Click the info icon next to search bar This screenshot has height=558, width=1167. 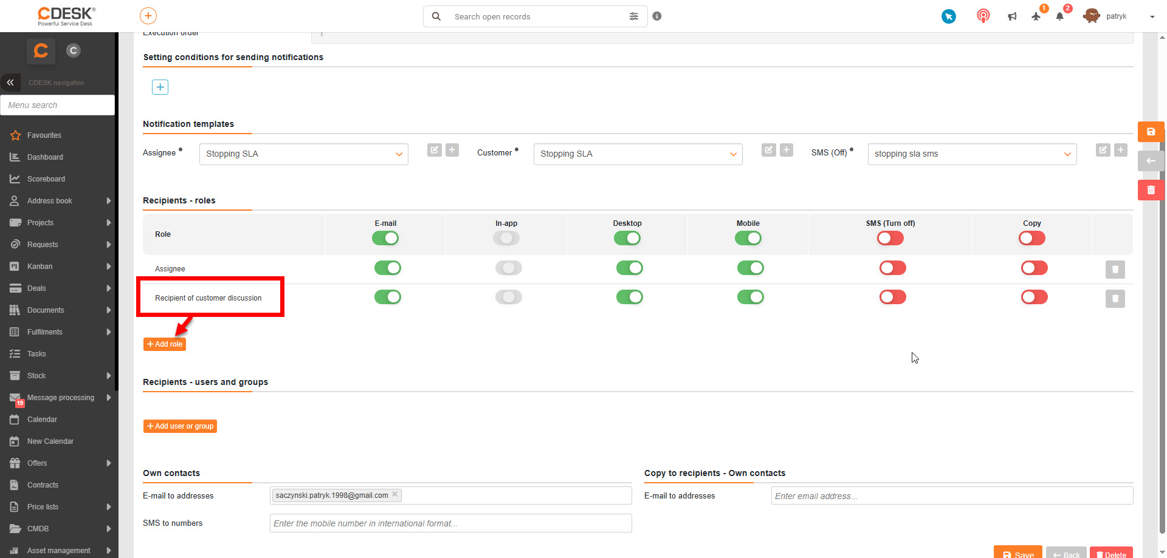657,16
